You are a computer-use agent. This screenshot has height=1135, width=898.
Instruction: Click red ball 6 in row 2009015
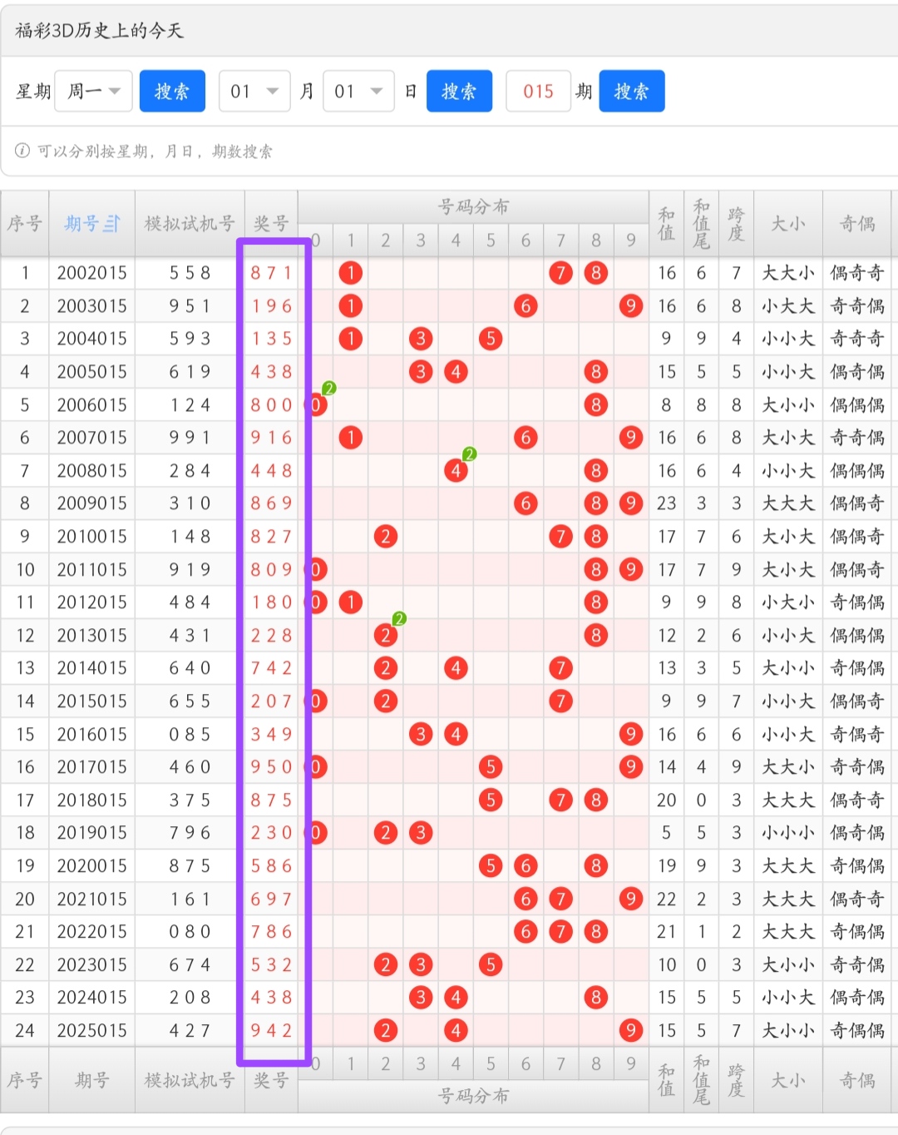click(x=525, y=503)
